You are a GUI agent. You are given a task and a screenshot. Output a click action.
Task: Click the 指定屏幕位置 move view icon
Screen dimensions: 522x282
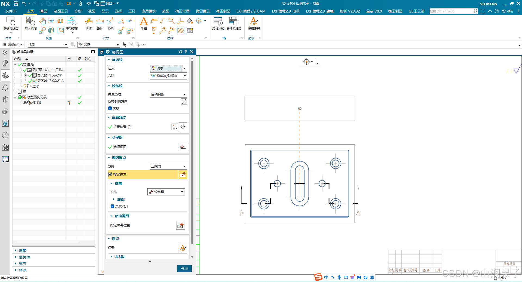pyautogui.click(x=181, y=225)
